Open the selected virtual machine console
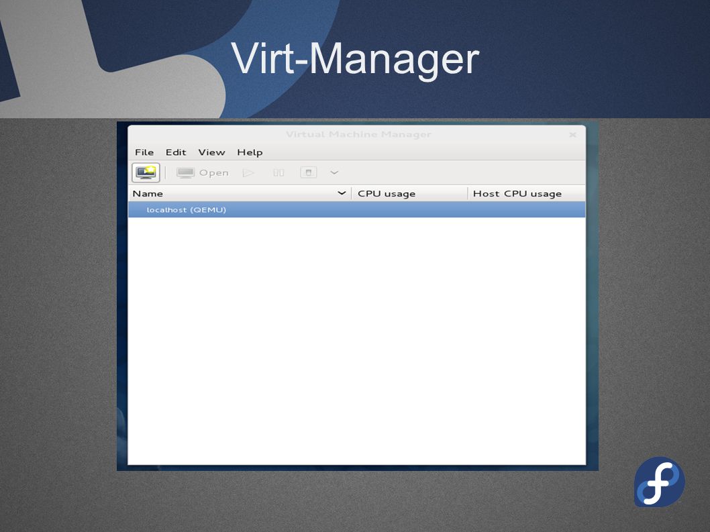Image resolution: width=710 pixels, height=532 pixels. tap(203, 172)
